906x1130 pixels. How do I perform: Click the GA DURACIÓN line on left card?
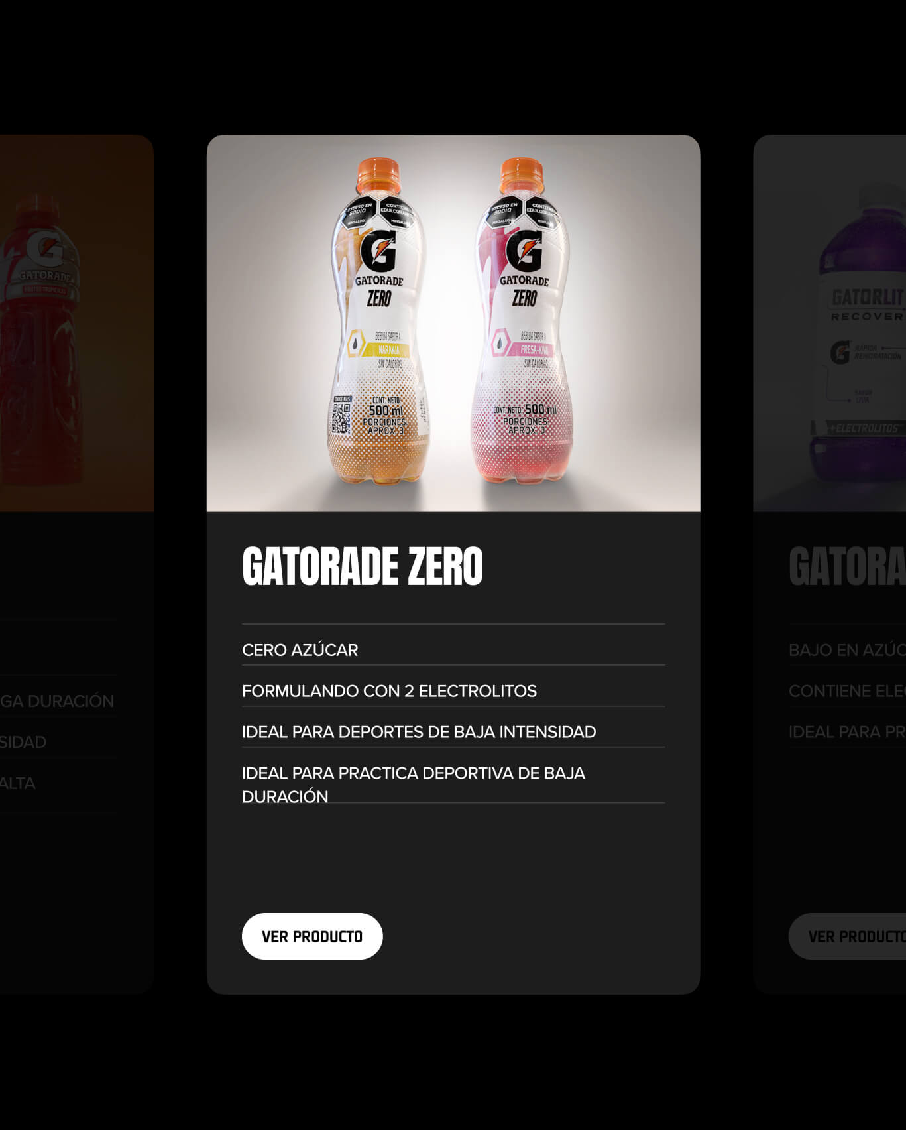point(57,701)
